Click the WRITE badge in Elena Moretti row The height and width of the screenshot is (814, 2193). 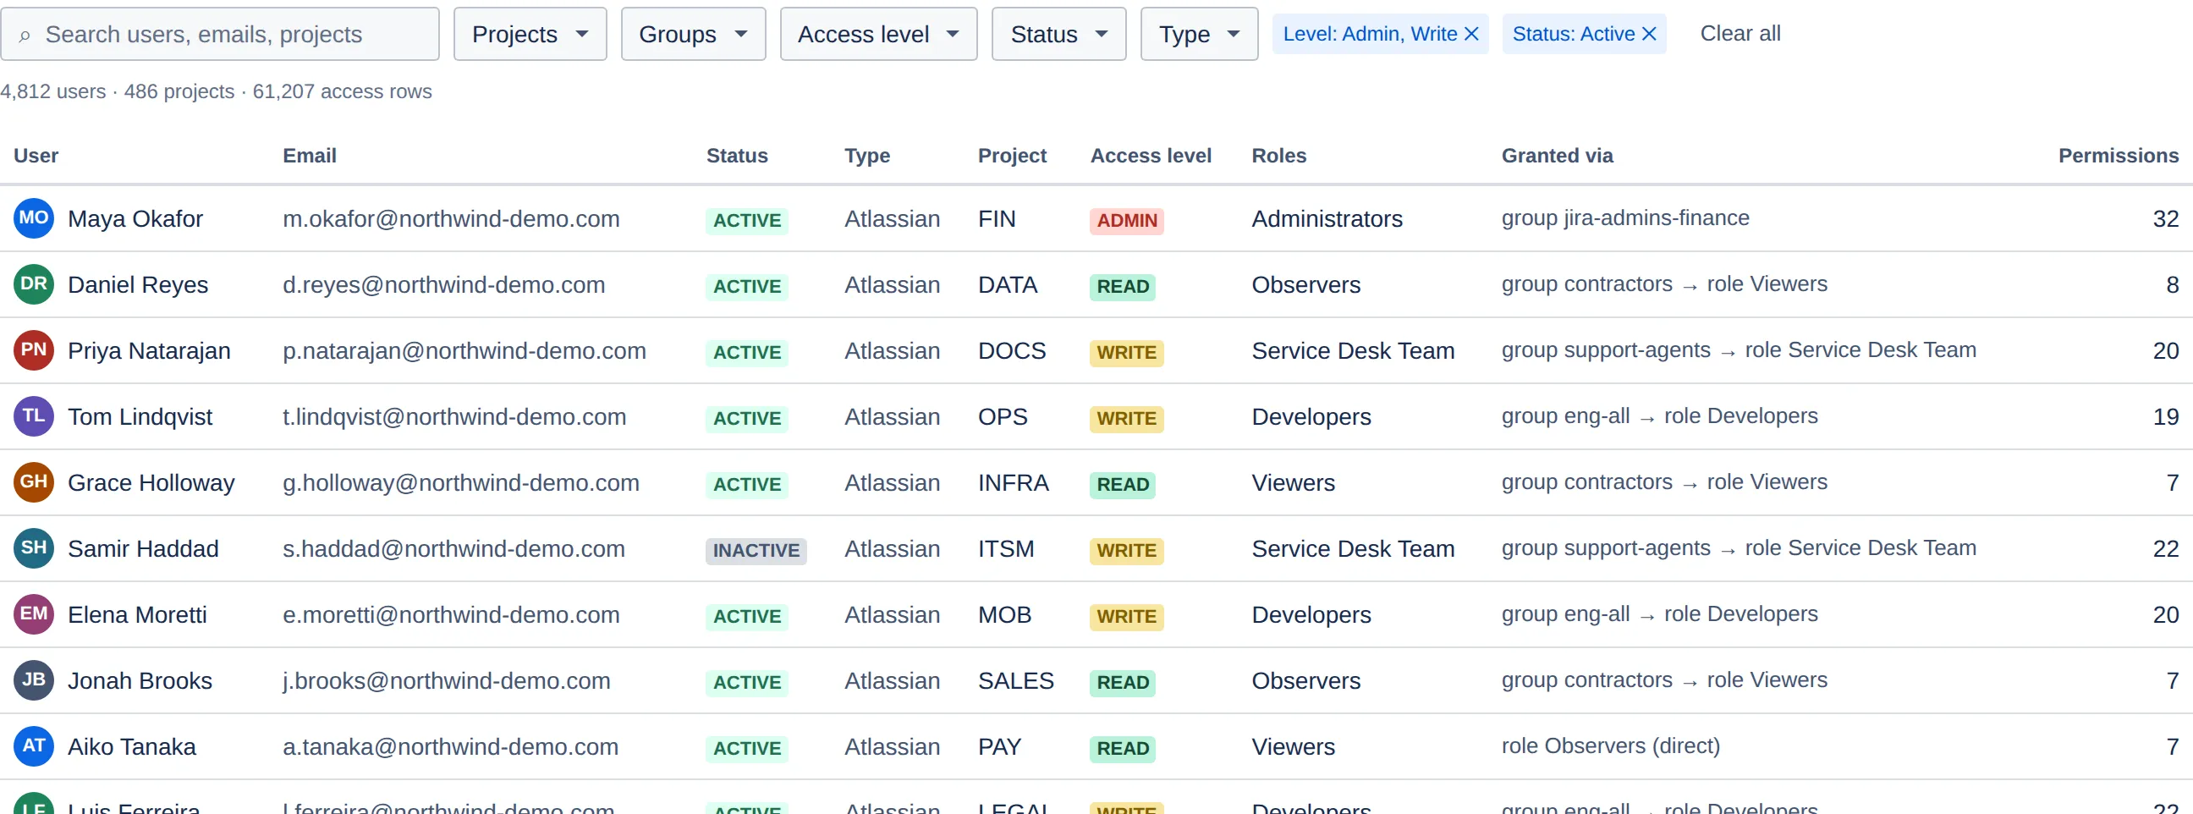(x=1126, y=617)
